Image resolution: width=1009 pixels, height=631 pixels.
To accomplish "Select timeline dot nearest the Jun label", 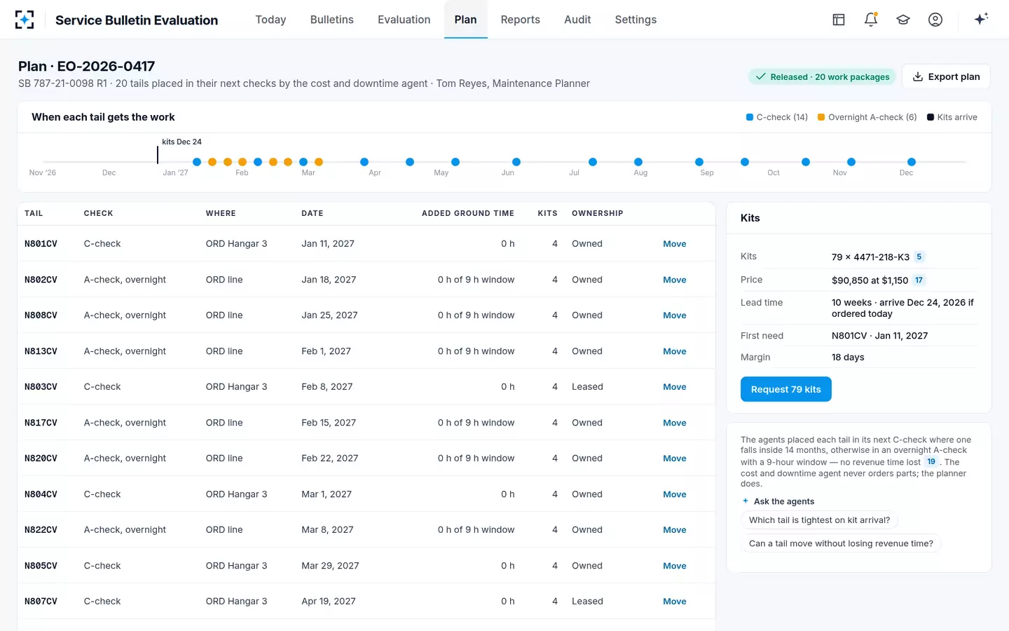I will click(x=516, y=162).
